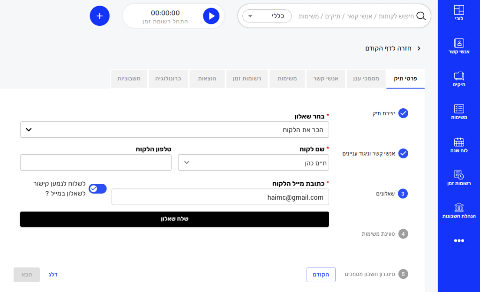The image size is (480, 292).
Task: Click the three-dots more icon in sidebar
Action: tap(459, 240)
